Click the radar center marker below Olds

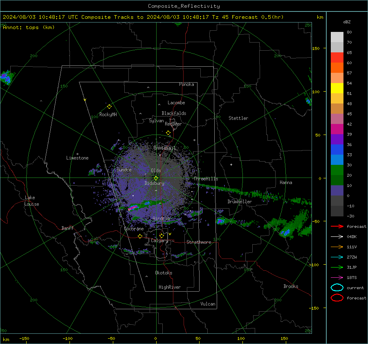click(156, 178)
